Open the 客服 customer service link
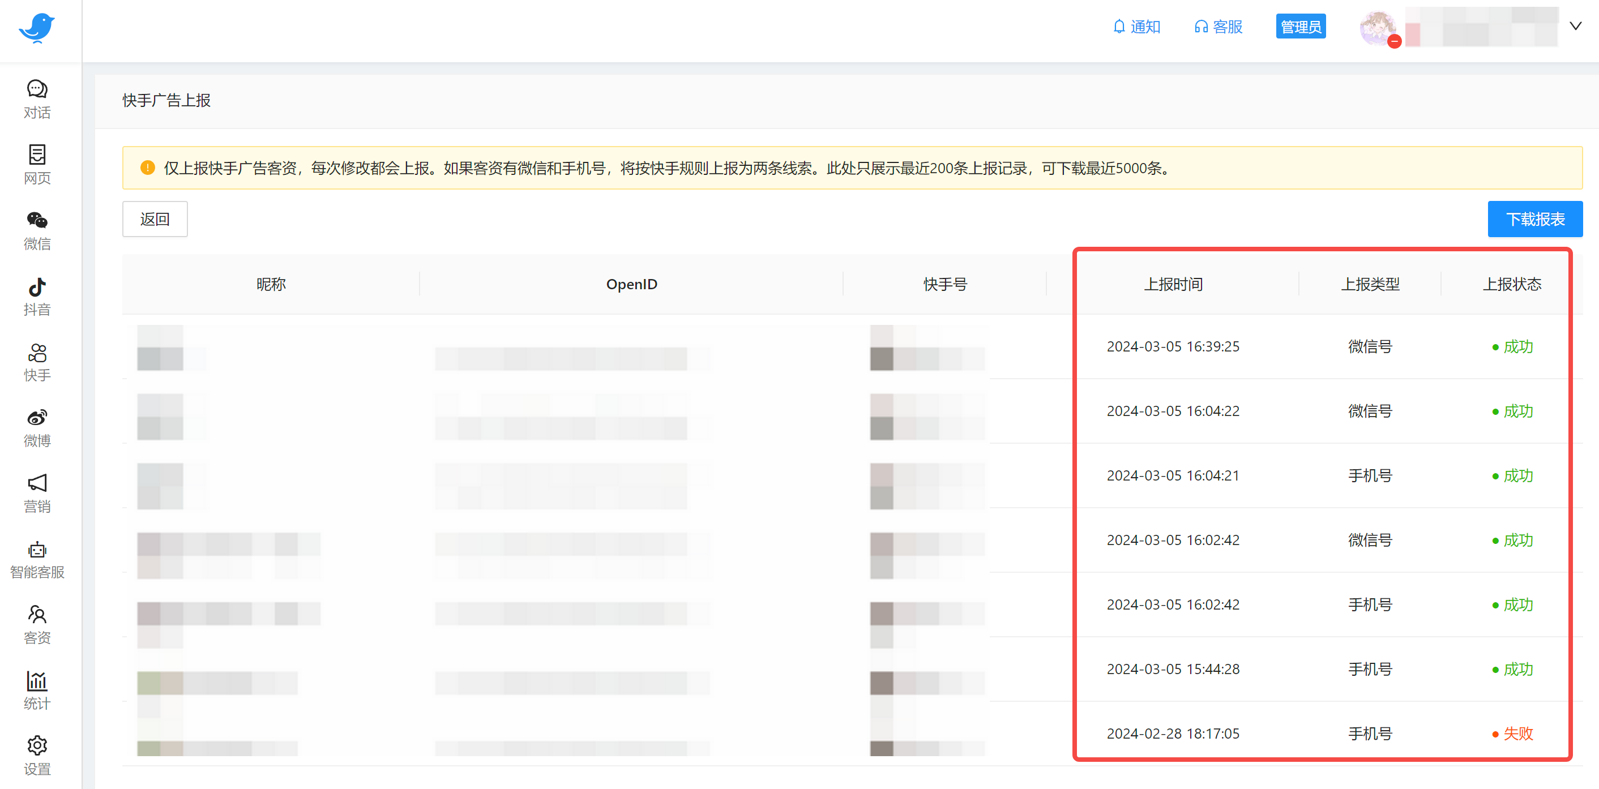 point(1219,27)
